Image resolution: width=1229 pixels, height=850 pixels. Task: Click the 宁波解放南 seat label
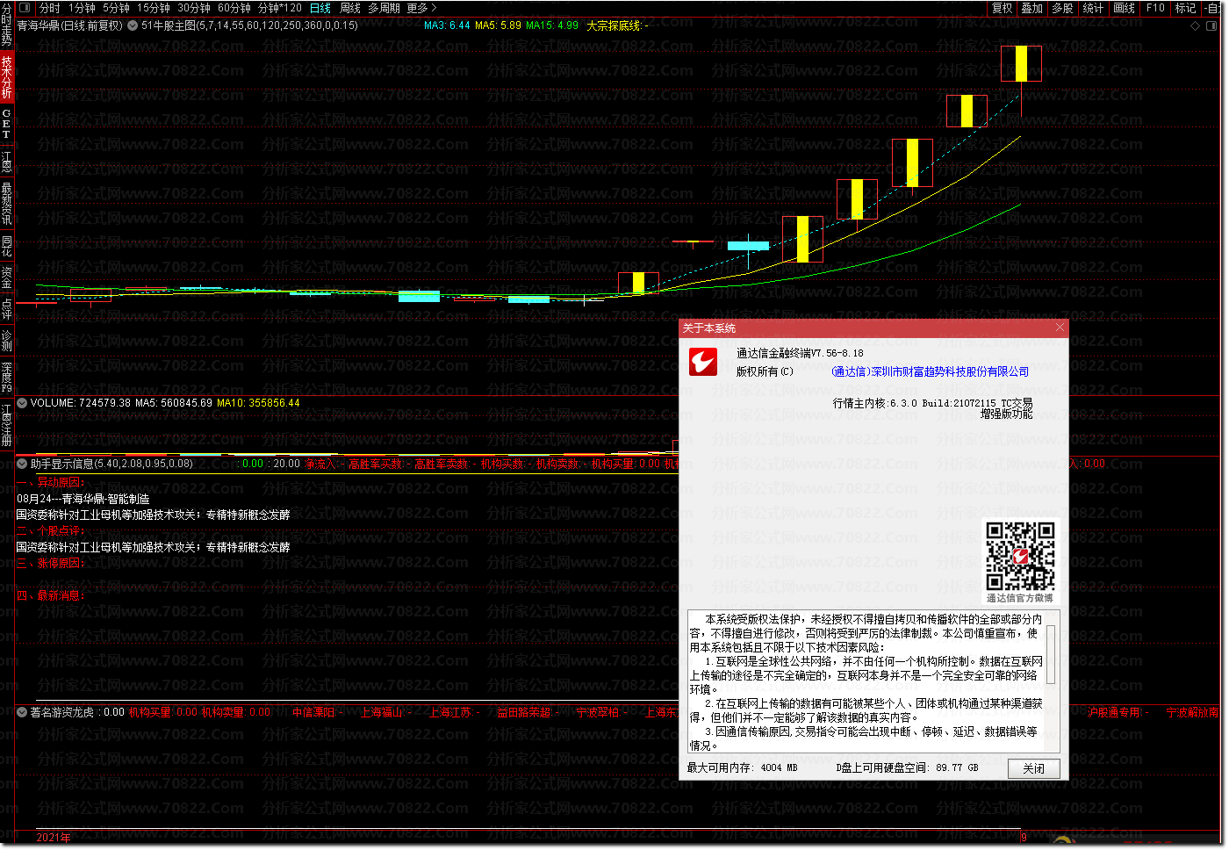tap(1192, 712)
